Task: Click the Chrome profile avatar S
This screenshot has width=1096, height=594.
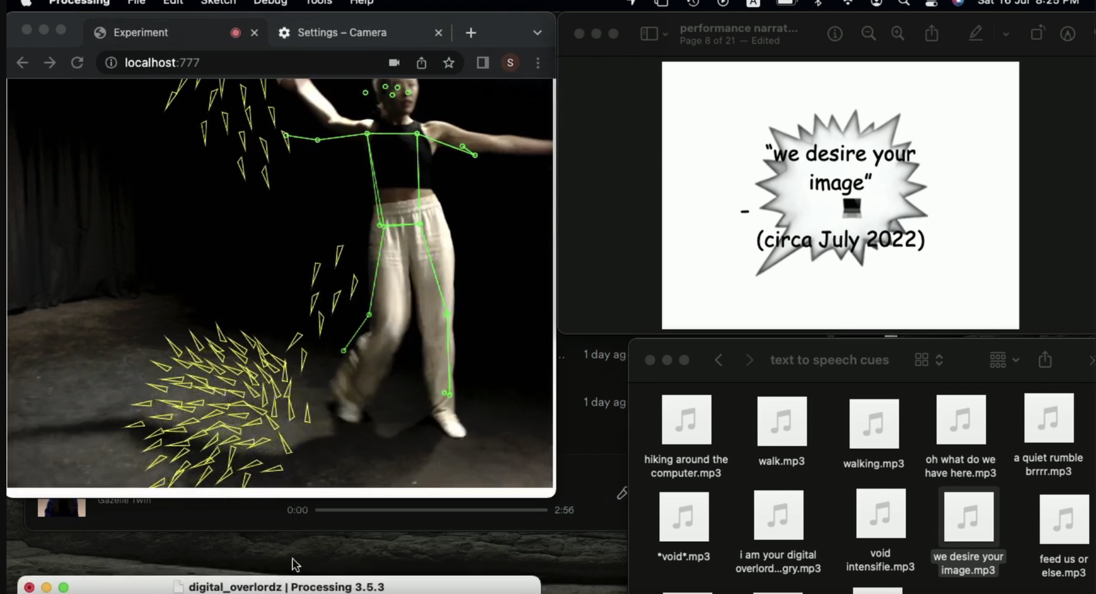Action: [510, 63]
